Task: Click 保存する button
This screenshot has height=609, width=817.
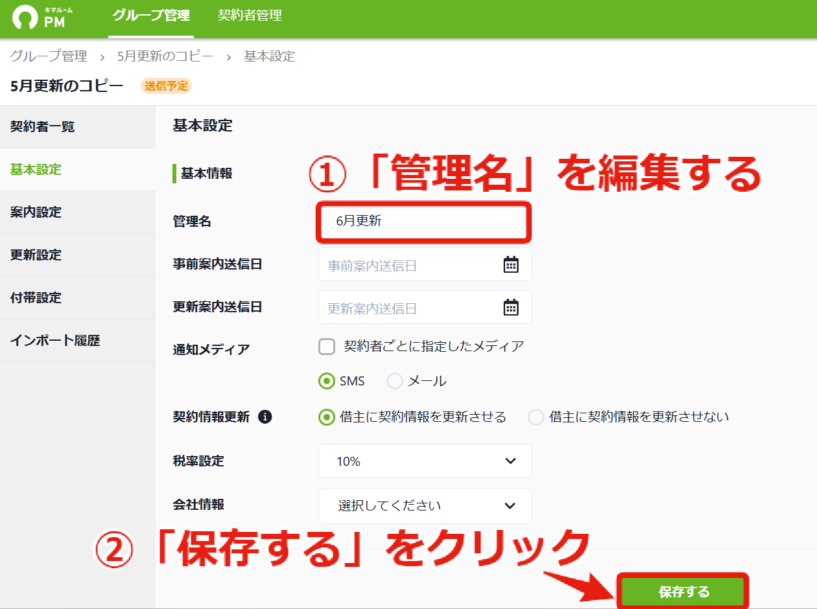Action: tap(683, 592)
